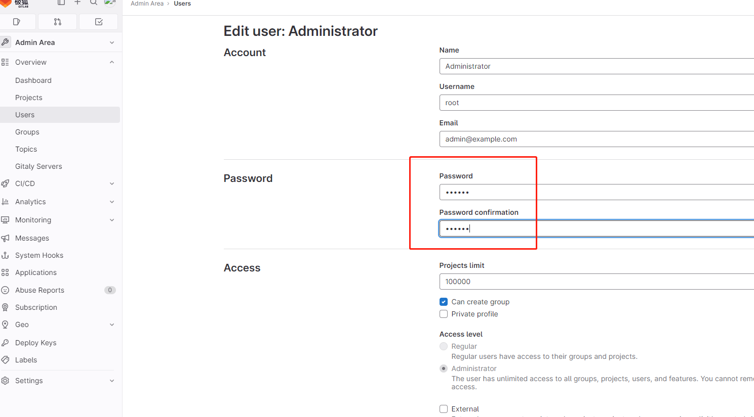This screenshot has height=417, width=754.
Task: Open Gitaly Servers in the sidebar
Action: pyautogui.click(x=38, y=166)
